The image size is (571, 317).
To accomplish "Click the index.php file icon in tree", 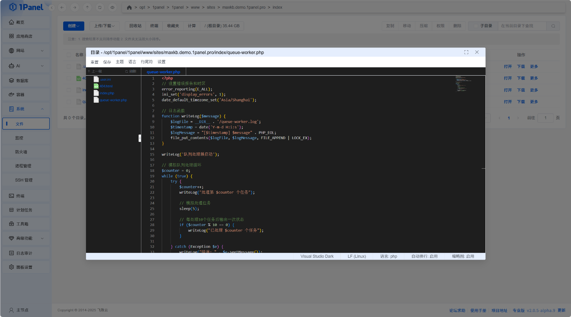I will pos(96,93).
